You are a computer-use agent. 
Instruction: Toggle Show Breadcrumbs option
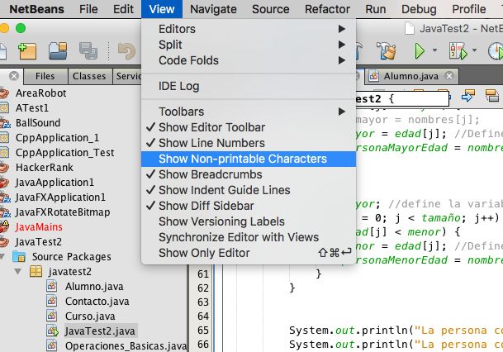(x=249, y=174)
